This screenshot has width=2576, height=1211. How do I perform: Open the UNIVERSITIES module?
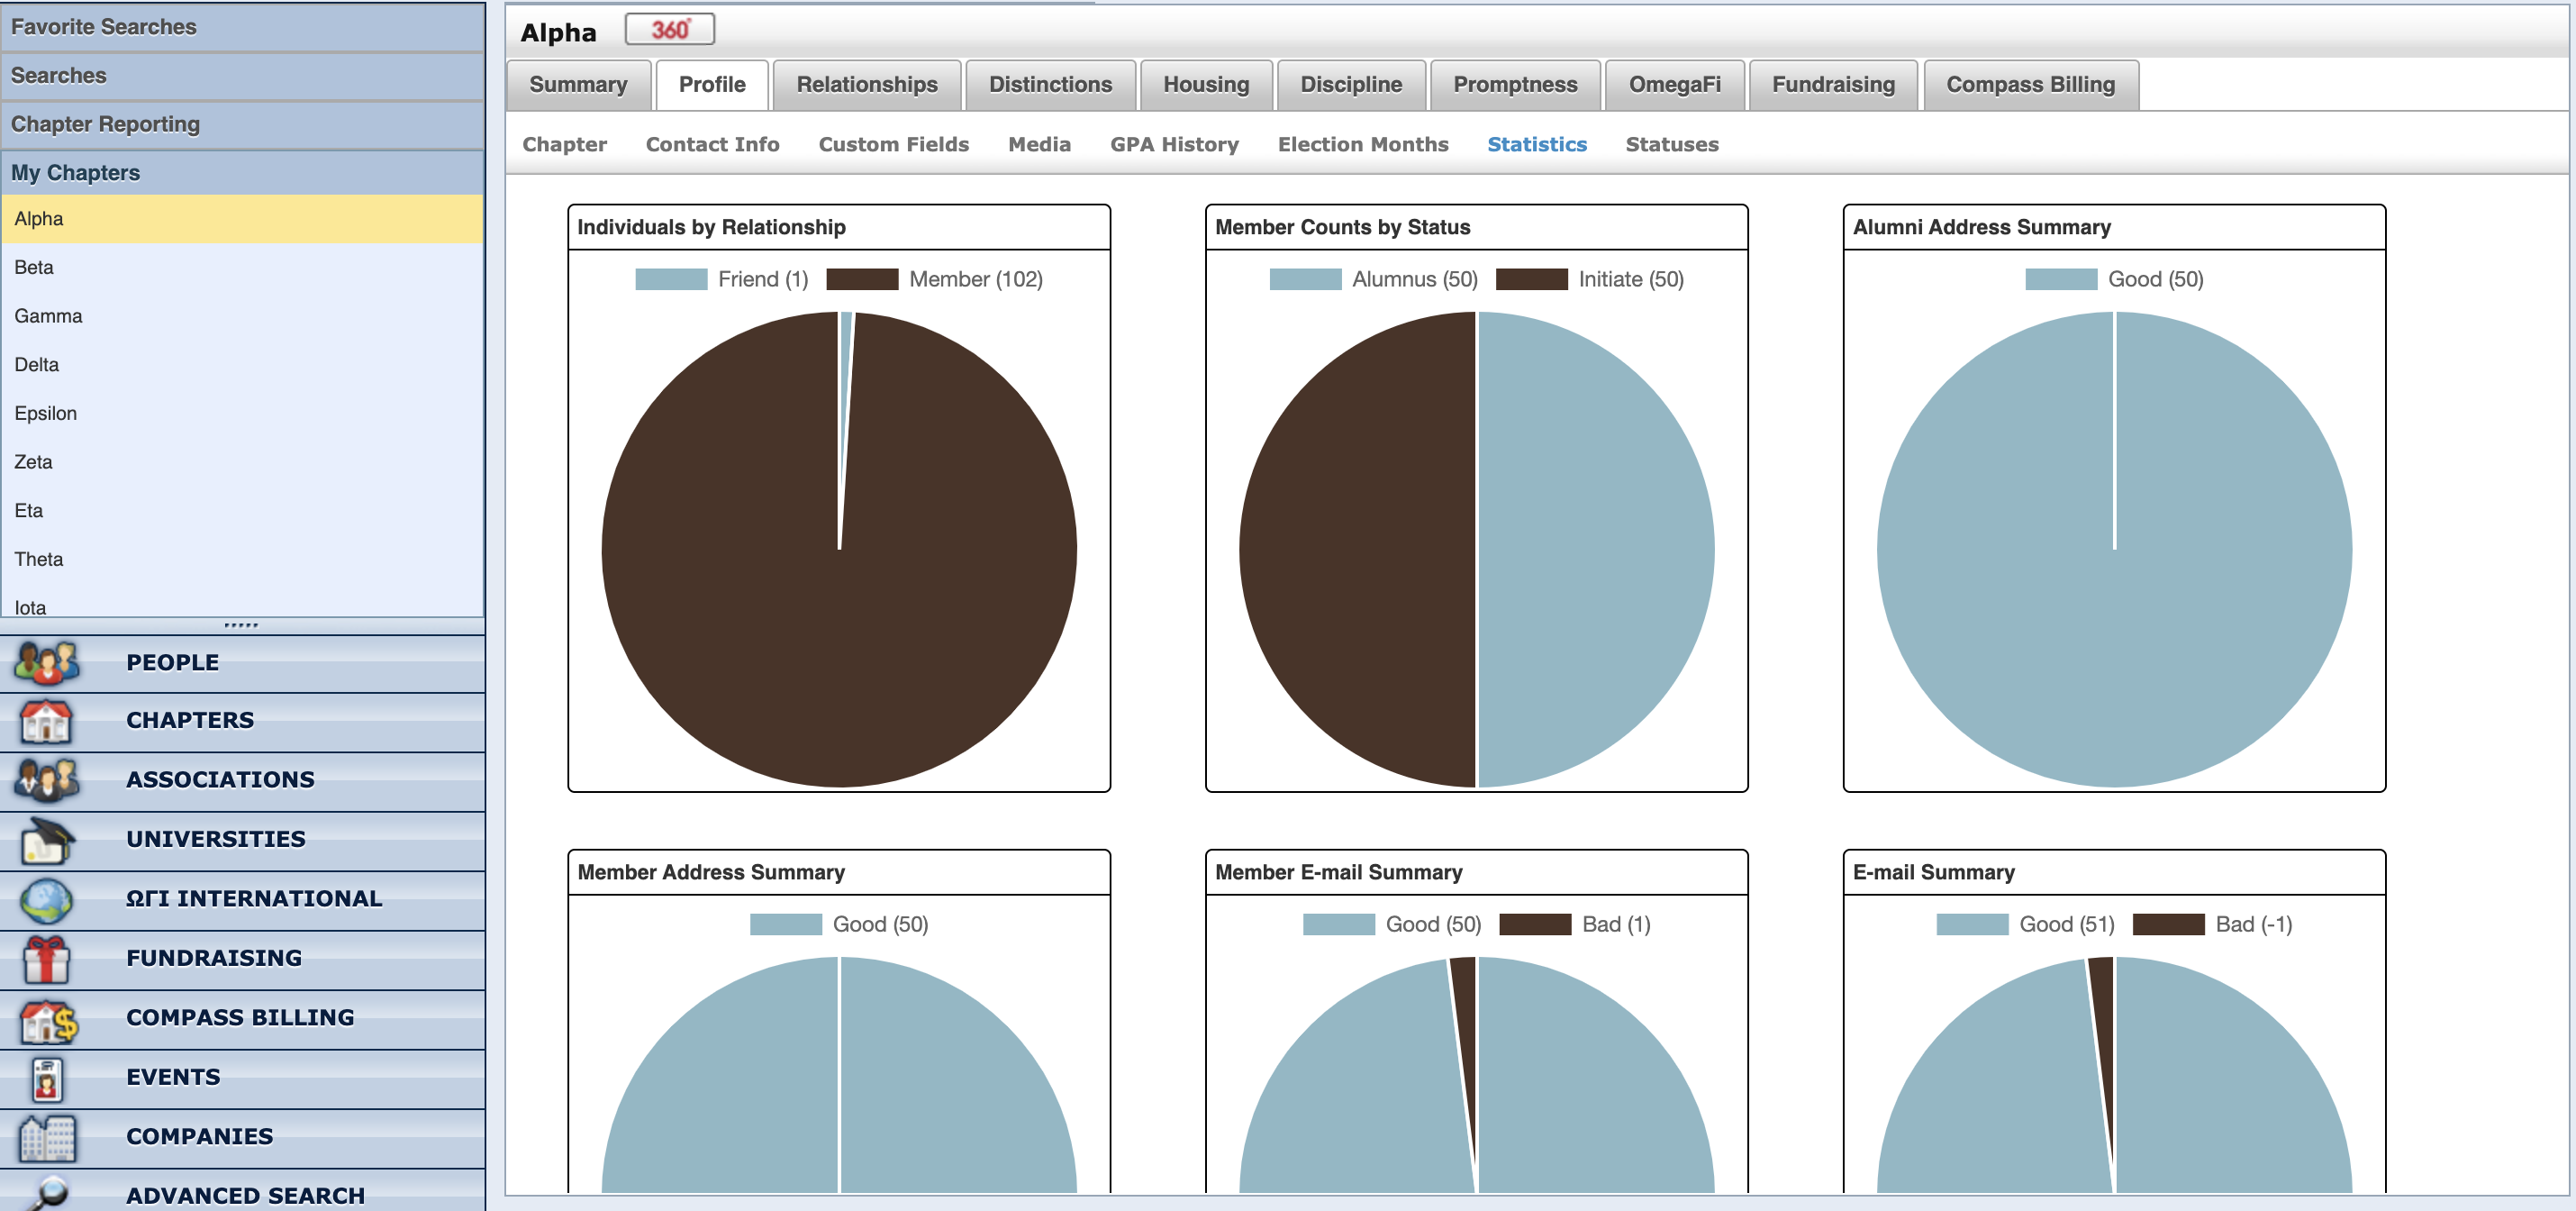pos(243,840)
